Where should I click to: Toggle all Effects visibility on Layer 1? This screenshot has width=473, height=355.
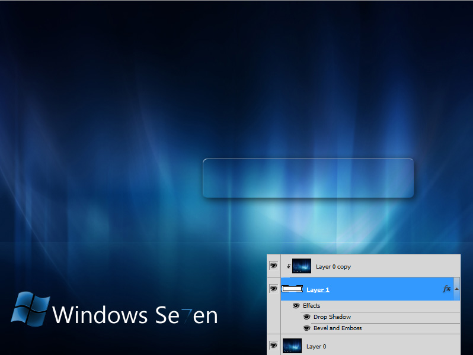tap(296, 306)
